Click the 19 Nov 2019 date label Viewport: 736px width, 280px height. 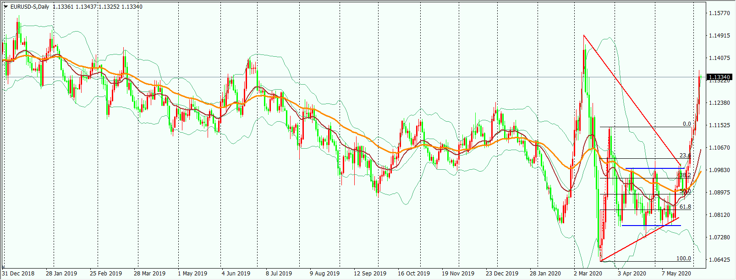pos(458,274)
